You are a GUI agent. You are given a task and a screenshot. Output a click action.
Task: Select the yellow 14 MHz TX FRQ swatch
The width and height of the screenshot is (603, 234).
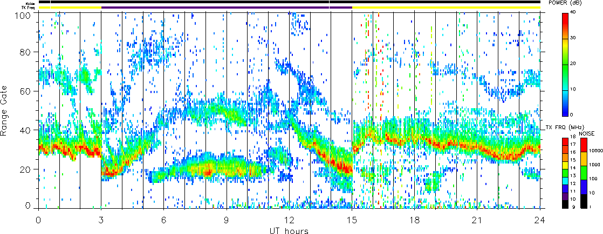(565, 165)
